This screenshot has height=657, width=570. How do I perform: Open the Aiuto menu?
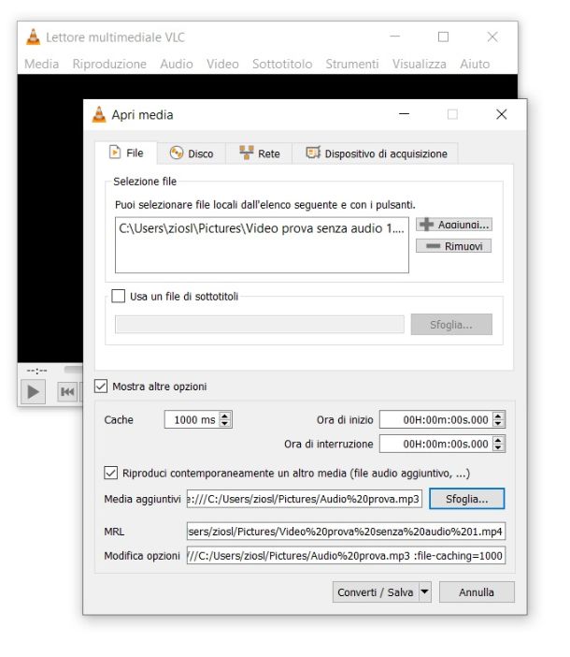tap(475, 64)
